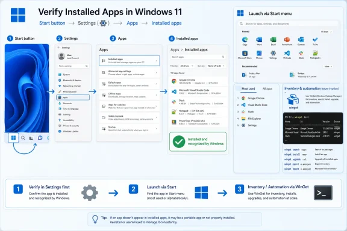Select Bluetooth & devices in Settings sidebar
The height and width of the screenshot is (231, 347).
click(73, 80)
